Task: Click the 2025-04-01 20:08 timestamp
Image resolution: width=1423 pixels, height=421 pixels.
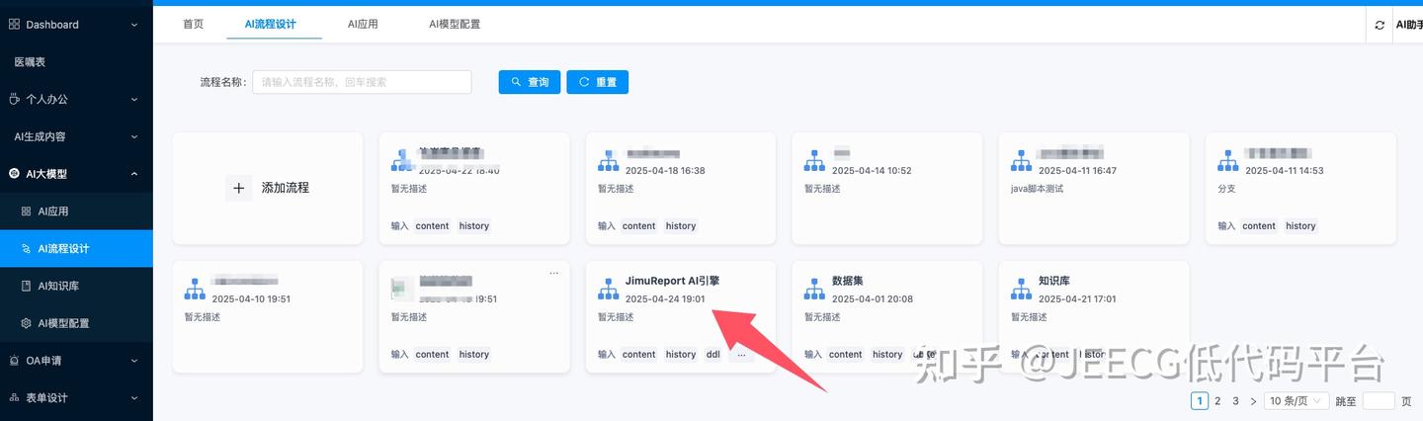Action: 873,299
